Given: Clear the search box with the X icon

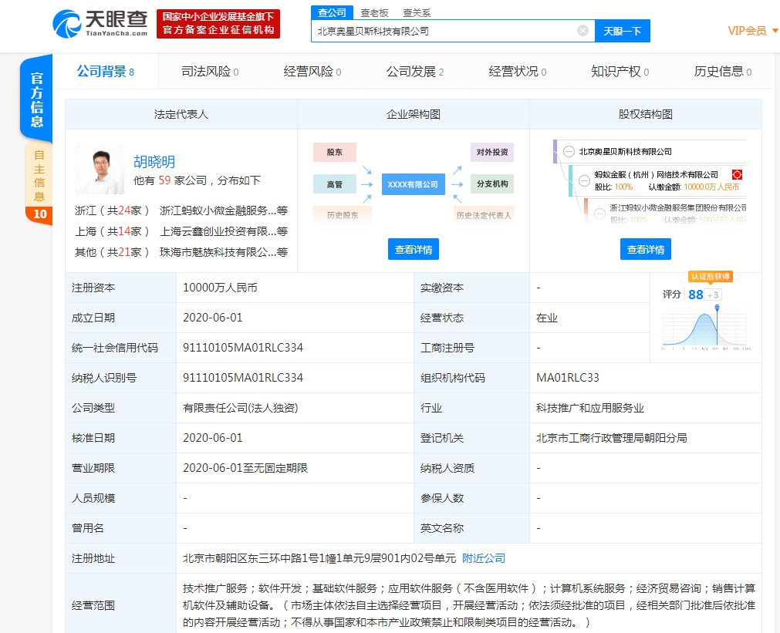Looking at the screenshot, I should pos(582,31).
